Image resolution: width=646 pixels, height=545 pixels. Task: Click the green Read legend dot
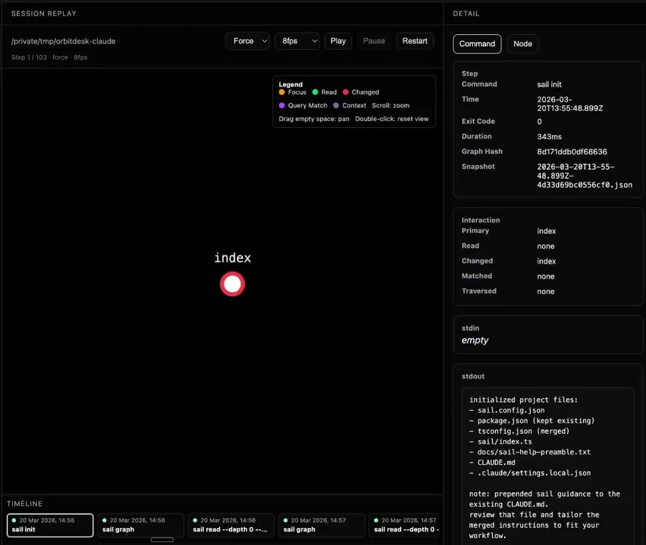[315, 92]
